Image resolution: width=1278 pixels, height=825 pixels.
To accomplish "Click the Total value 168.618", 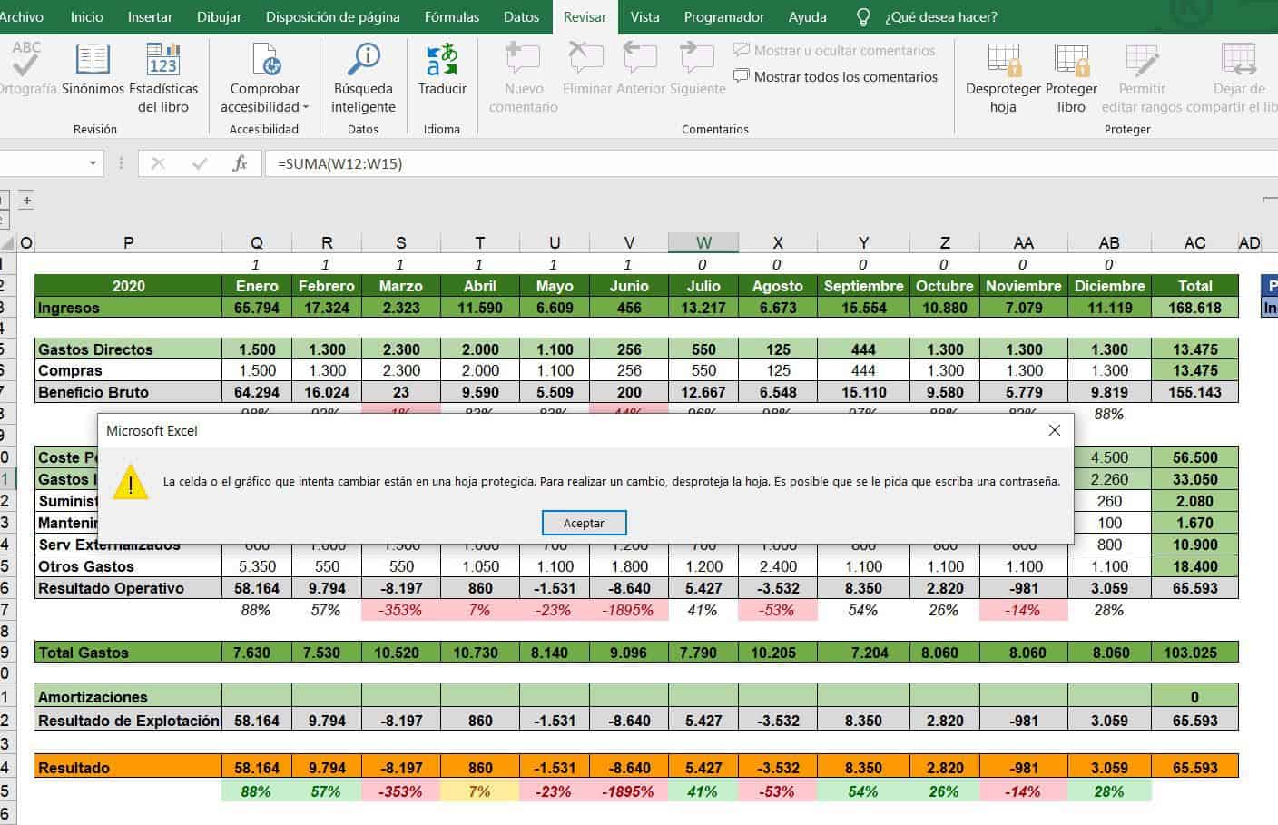I will [x=1194, y=308].
